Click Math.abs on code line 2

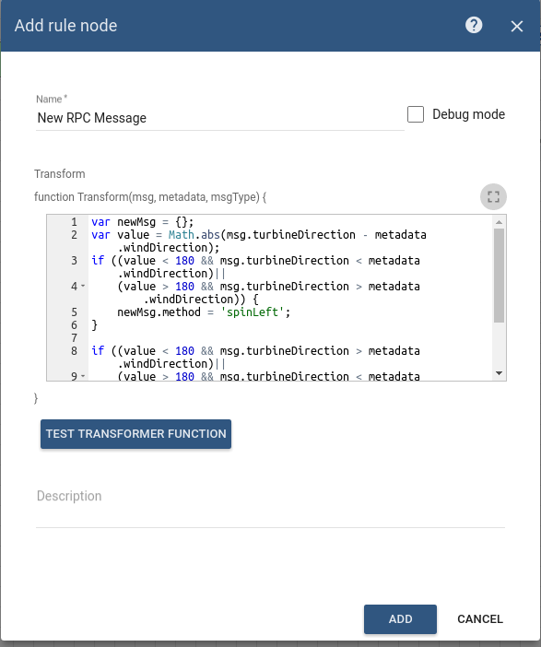194,235
